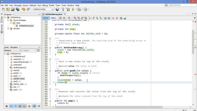Expand the Libraries node
197x111 pixels.
8,29
